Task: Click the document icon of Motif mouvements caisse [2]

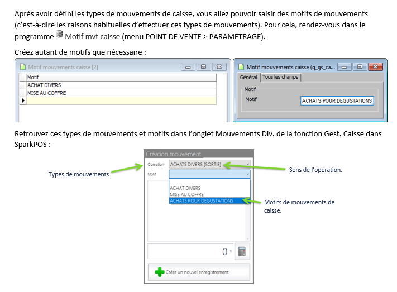Action: [22, 66]
